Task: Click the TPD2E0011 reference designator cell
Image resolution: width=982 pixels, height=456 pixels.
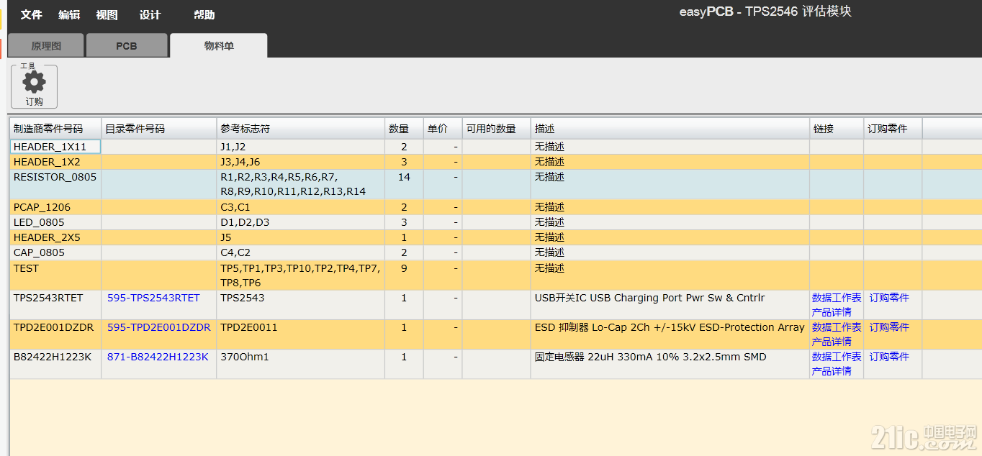Action: coord(301,334)
